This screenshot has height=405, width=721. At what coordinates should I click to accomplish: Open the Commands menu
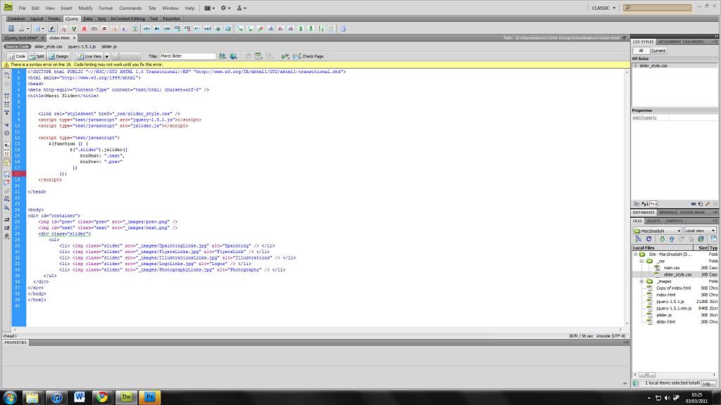tap(130, 8)
